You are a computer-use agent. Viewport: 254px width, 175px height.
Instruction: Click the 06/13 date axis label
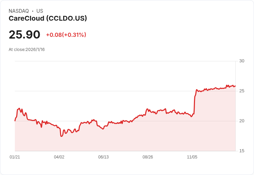[103, 157]
